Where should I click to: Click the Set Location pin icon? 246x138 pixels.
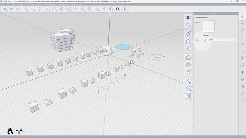pyautogui.click(x=75, y=9)
